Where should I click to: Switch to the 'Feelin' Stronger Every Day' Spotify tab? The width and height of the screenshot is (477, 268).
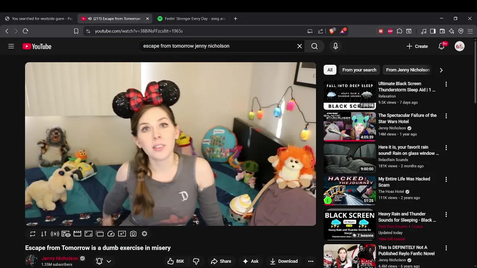tap(192, 19)
